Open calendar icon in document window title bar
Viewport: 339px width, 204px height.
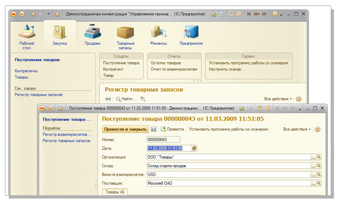pos(267,108)
